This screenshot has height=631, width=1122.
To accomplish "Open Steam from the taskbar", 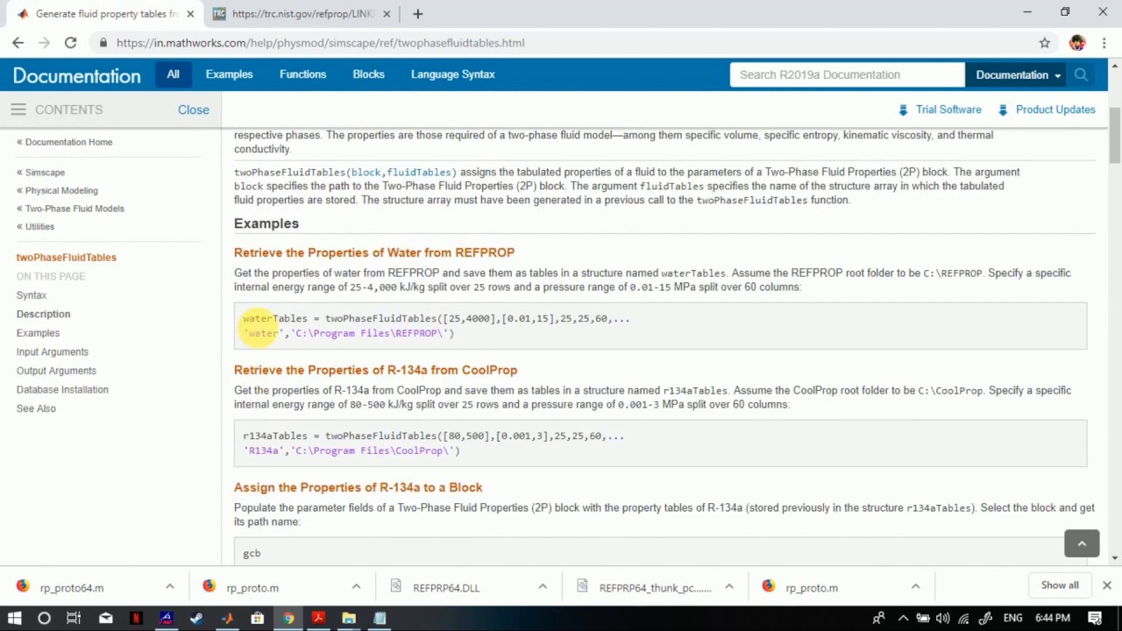I will (196, 618).
